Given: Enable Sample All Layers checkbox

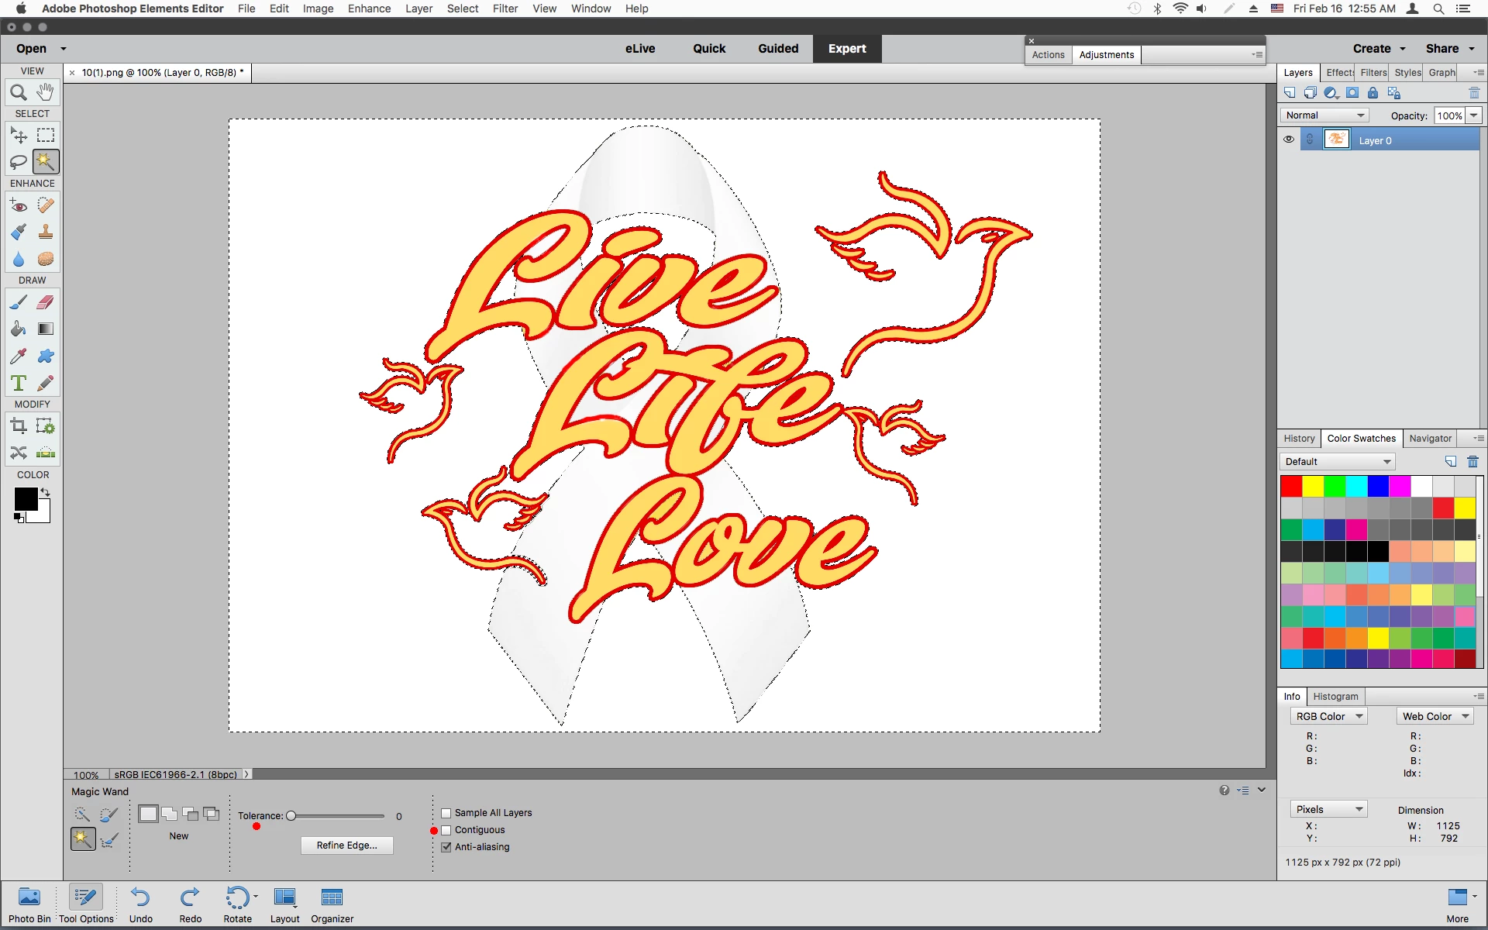Looking at the screenshot, I should [446, 813].
